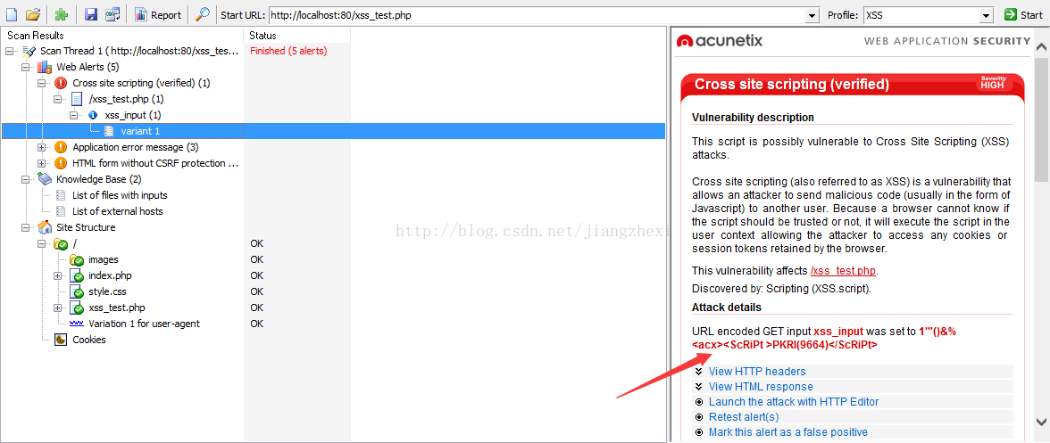Collapse Cross site scripting (verified) node

pos(42,83)
